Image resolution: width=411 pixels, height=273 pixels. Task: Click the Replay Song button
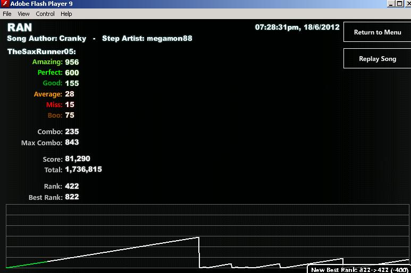pyautogui.click(x=378, y=58)
